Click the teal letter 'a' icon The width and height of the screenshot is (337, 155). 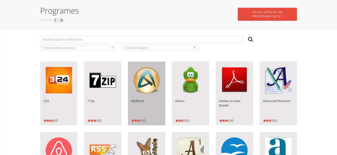pyautogui.click(x=278, y=146)
